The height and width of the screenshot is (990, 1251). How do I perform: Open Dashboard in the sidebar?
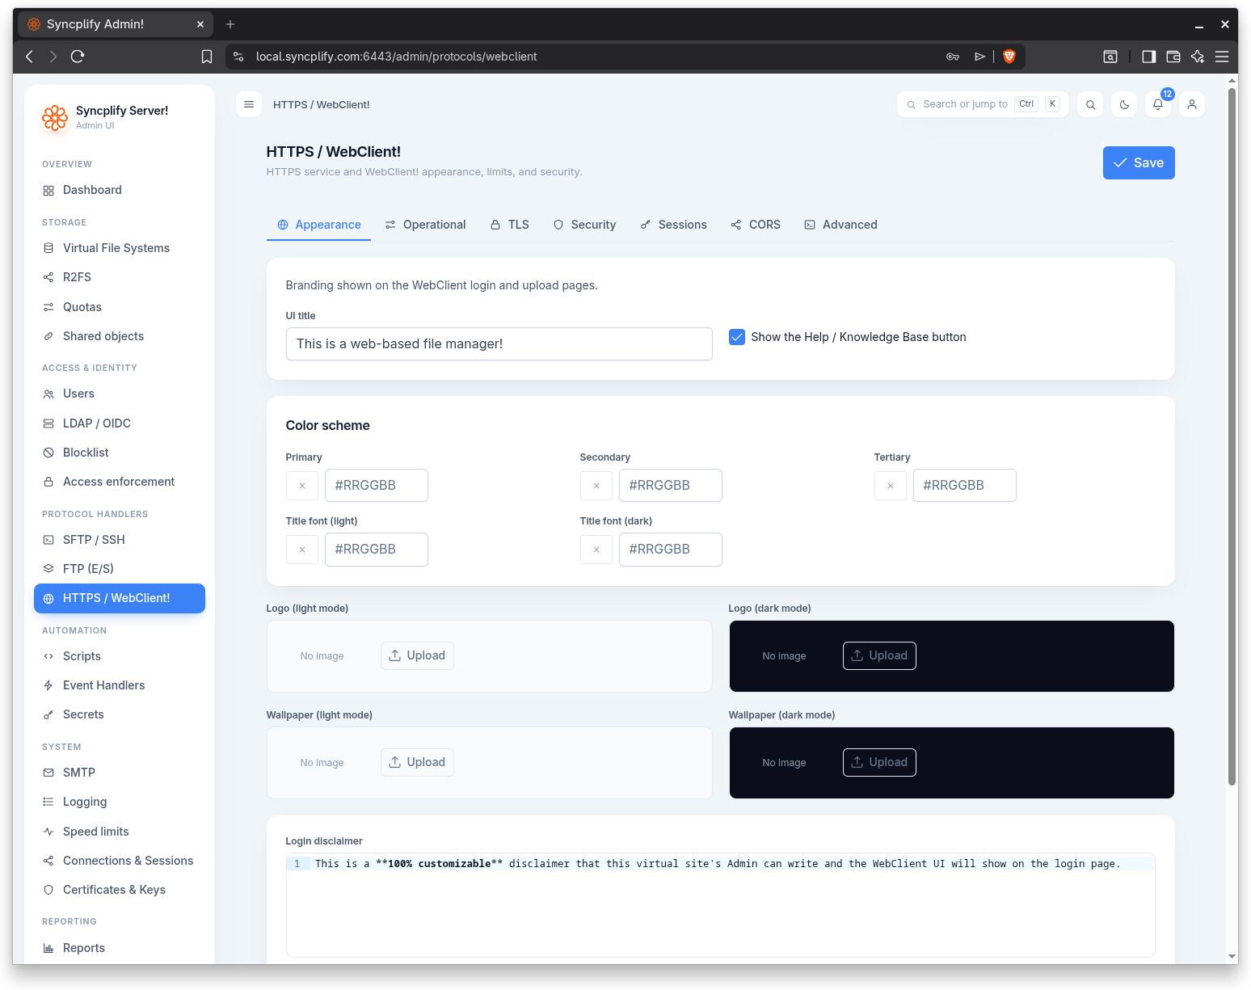(x=120, y=190)
